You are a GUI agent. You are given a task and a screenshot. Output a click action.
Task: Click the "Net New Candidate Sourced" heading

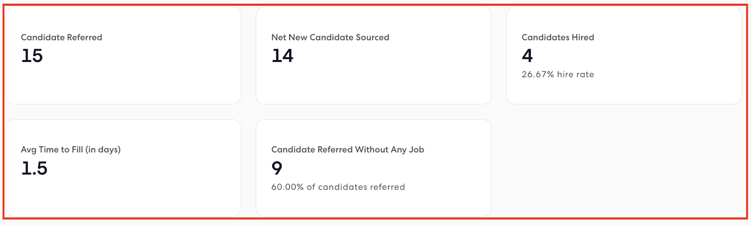pyautogui.click(x=330, y=38)
